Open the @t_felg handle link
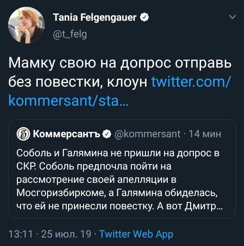 (70, 34)
